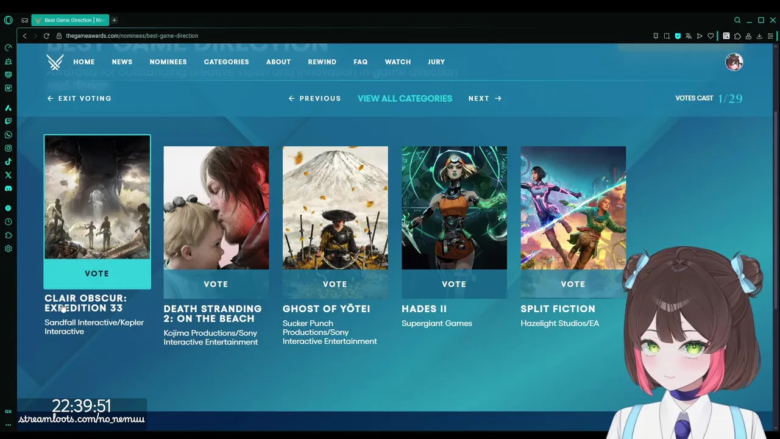780x439 pixels.
Task: Open the WATCH menu item
Action: 398,62
